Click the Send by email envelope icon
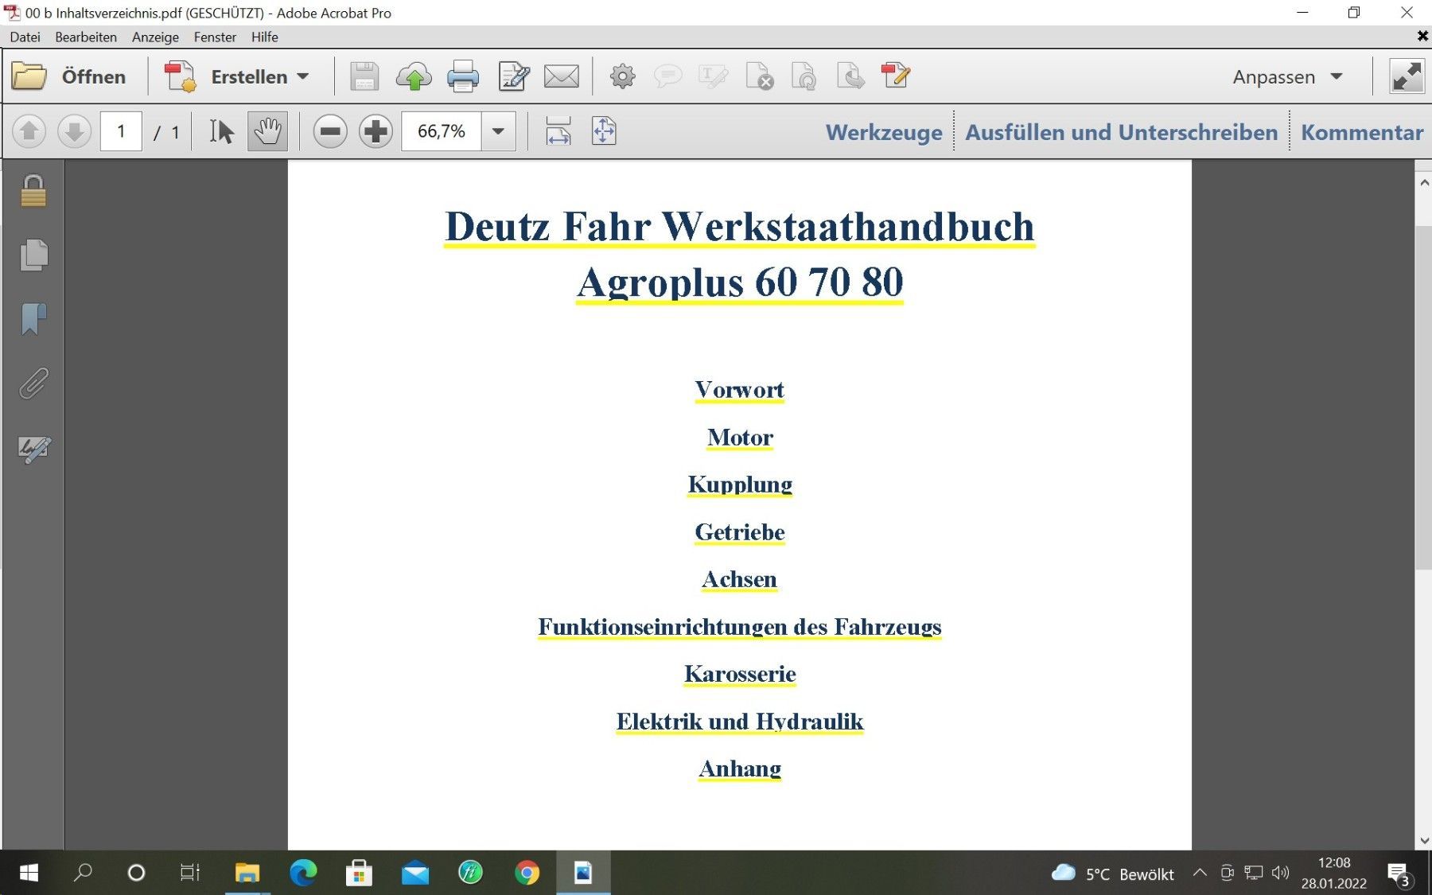This screenshot has height=895, width=1432. [561, 77]
